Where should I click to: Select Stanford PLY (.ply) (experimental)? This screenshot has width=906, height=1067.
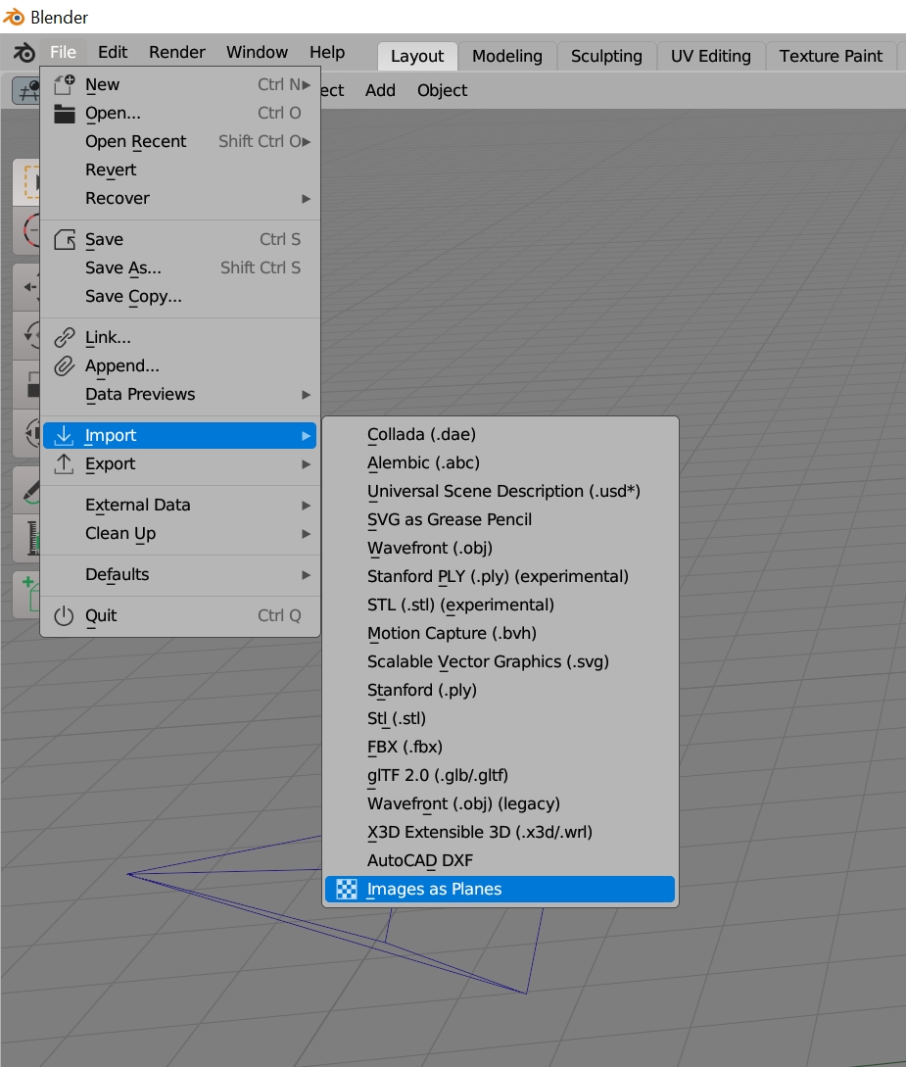tap(500, 576)
